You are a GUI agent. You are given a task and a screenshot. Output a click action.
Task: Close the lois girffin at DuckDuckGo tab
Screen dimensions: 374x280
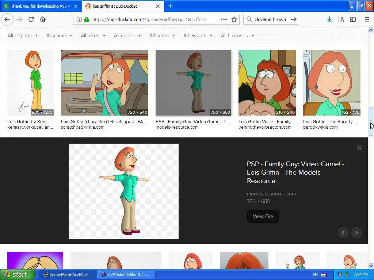(158, 6)
